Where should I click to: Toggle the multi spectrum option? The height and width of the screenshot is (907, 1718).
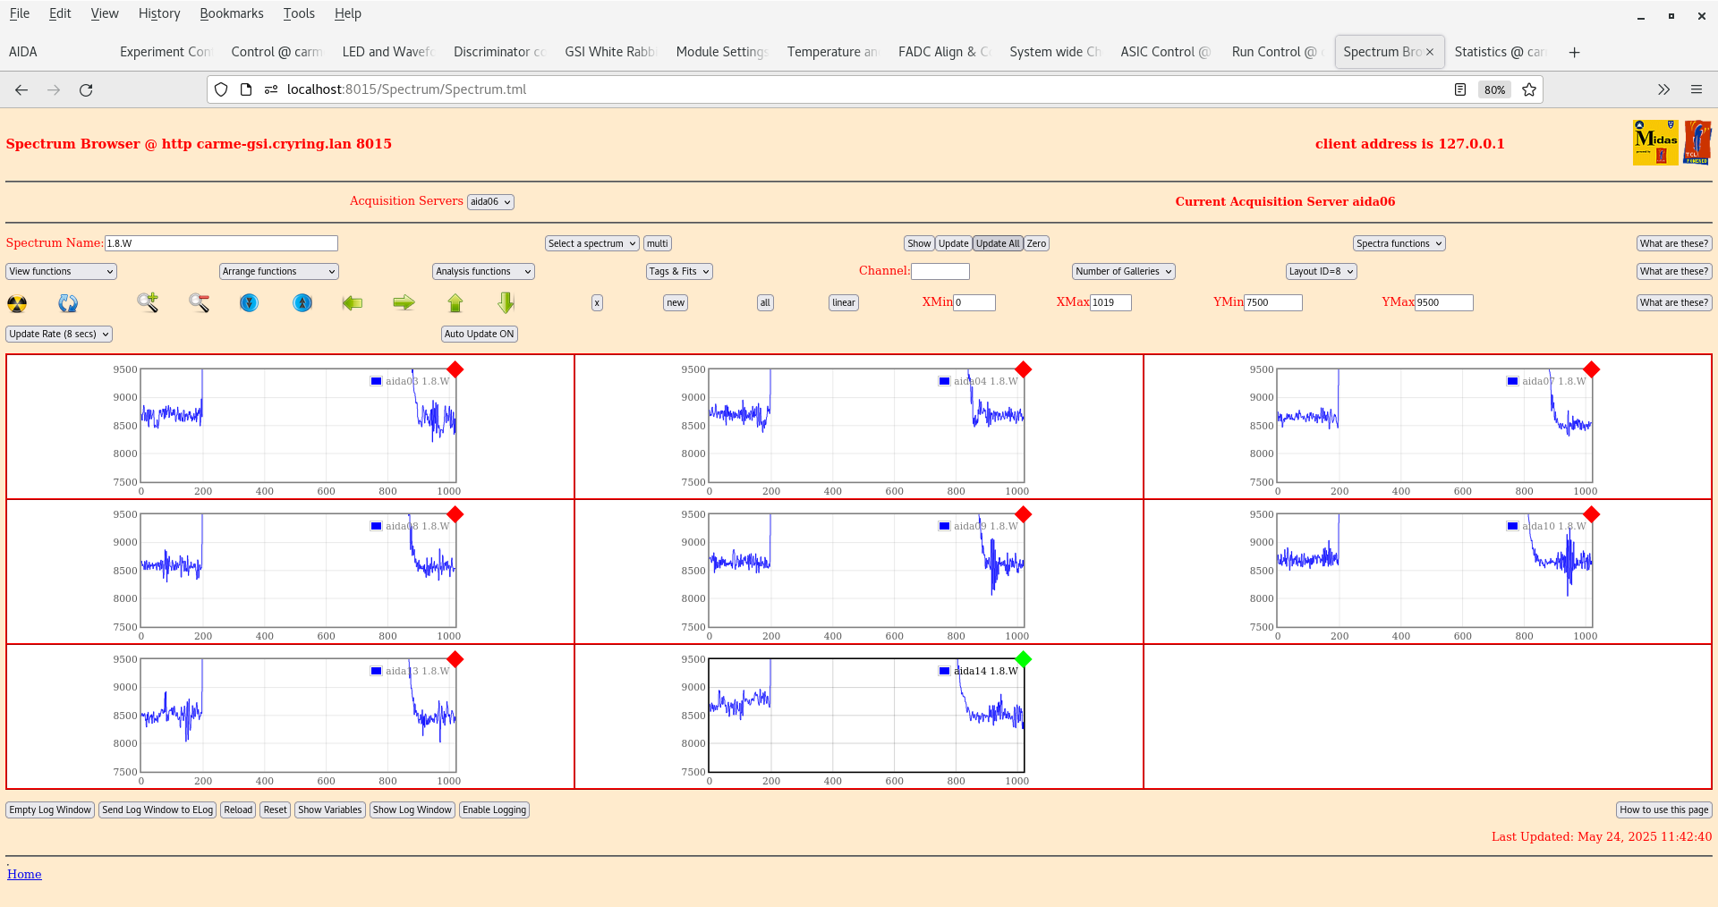(657, 242)
